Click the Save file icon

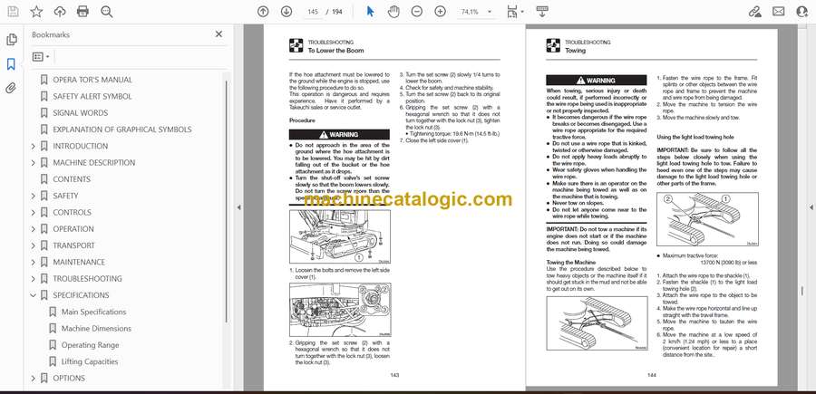tap(13, 12)
